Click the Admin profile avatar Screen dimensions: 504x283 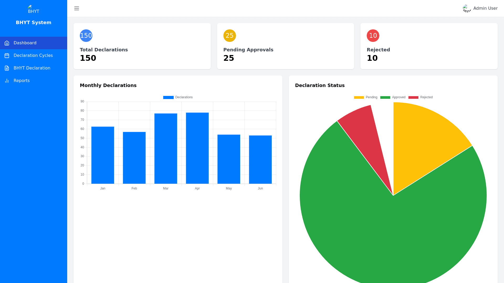pyautogui.click(x=467, y=8)
